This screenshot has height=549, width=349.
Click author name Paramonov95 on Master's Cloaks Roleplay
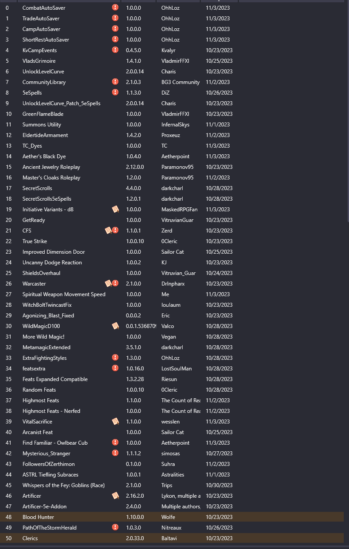[x=177, y=177]
